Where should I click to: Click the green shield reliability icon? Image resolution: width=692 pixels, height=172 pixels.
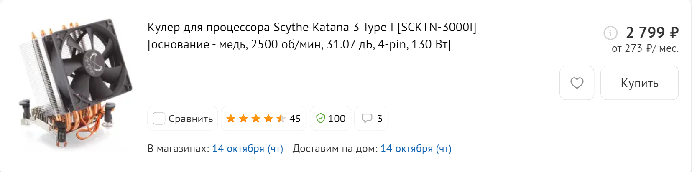tap(320, 119)
